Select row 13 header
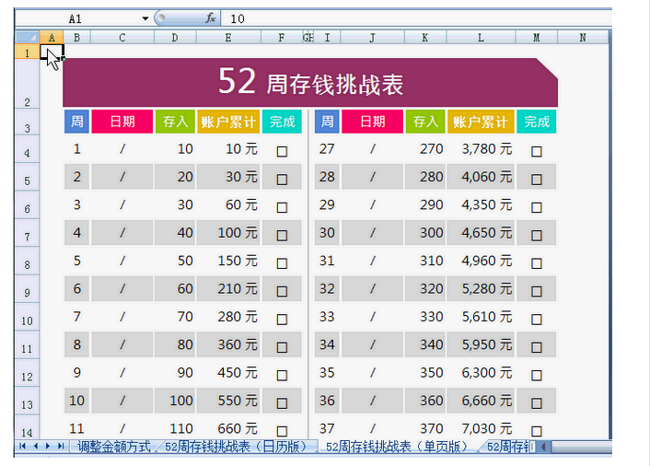The height and width of the screenshot is (466, 650). 28,401
